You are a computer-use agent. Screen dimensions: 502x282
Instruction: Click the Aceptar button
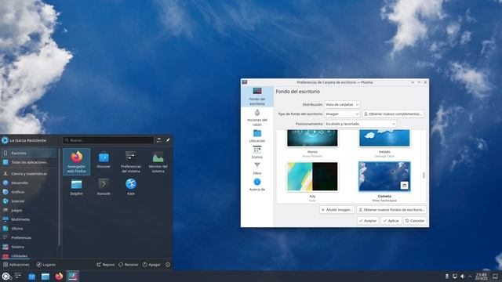368,221
